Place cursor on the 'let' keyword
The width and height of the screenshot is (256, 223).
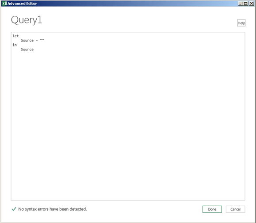[15, 36]
